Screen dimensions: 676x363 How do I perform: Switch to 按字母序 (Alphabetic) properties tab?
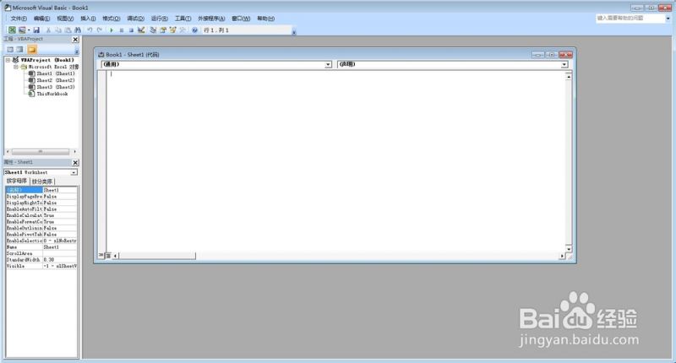point(17,181)
